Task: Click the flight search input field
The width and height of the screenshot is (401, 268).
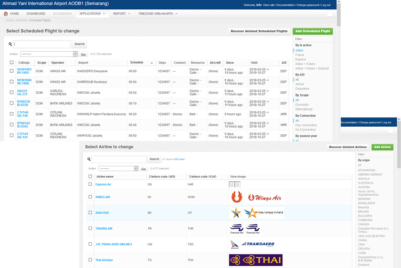Action: pos(42,44)
